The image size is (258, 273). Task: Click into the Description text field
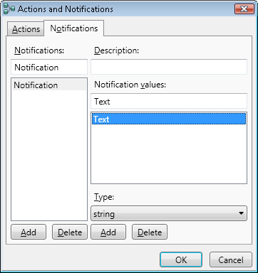click(x=169, y=68)
